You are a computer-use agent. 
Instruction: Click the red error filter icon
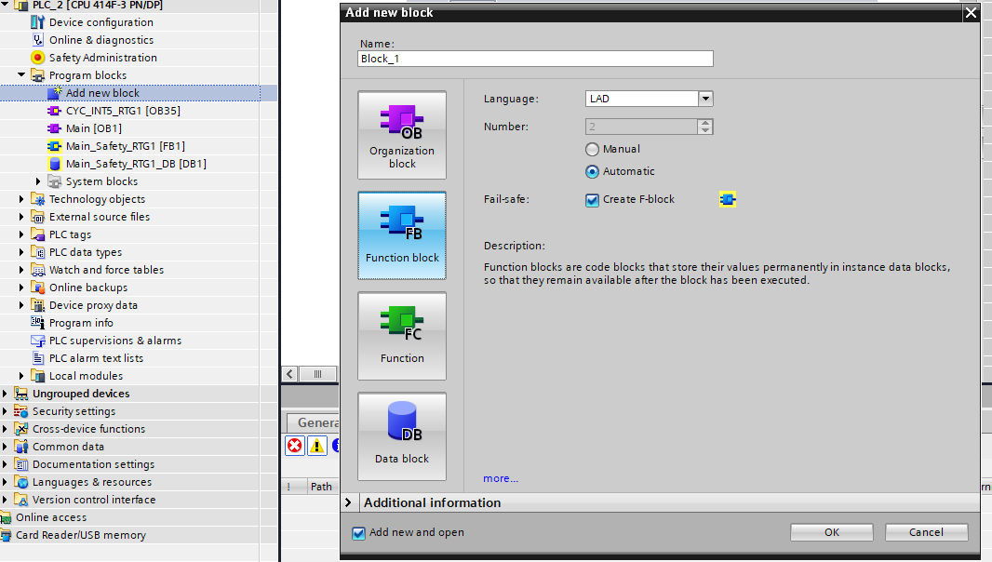pyautogui.click(x=295, y=446)
